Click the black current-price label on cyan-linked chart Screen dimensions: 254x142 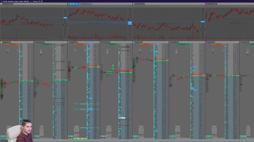[x=203, y=30]
